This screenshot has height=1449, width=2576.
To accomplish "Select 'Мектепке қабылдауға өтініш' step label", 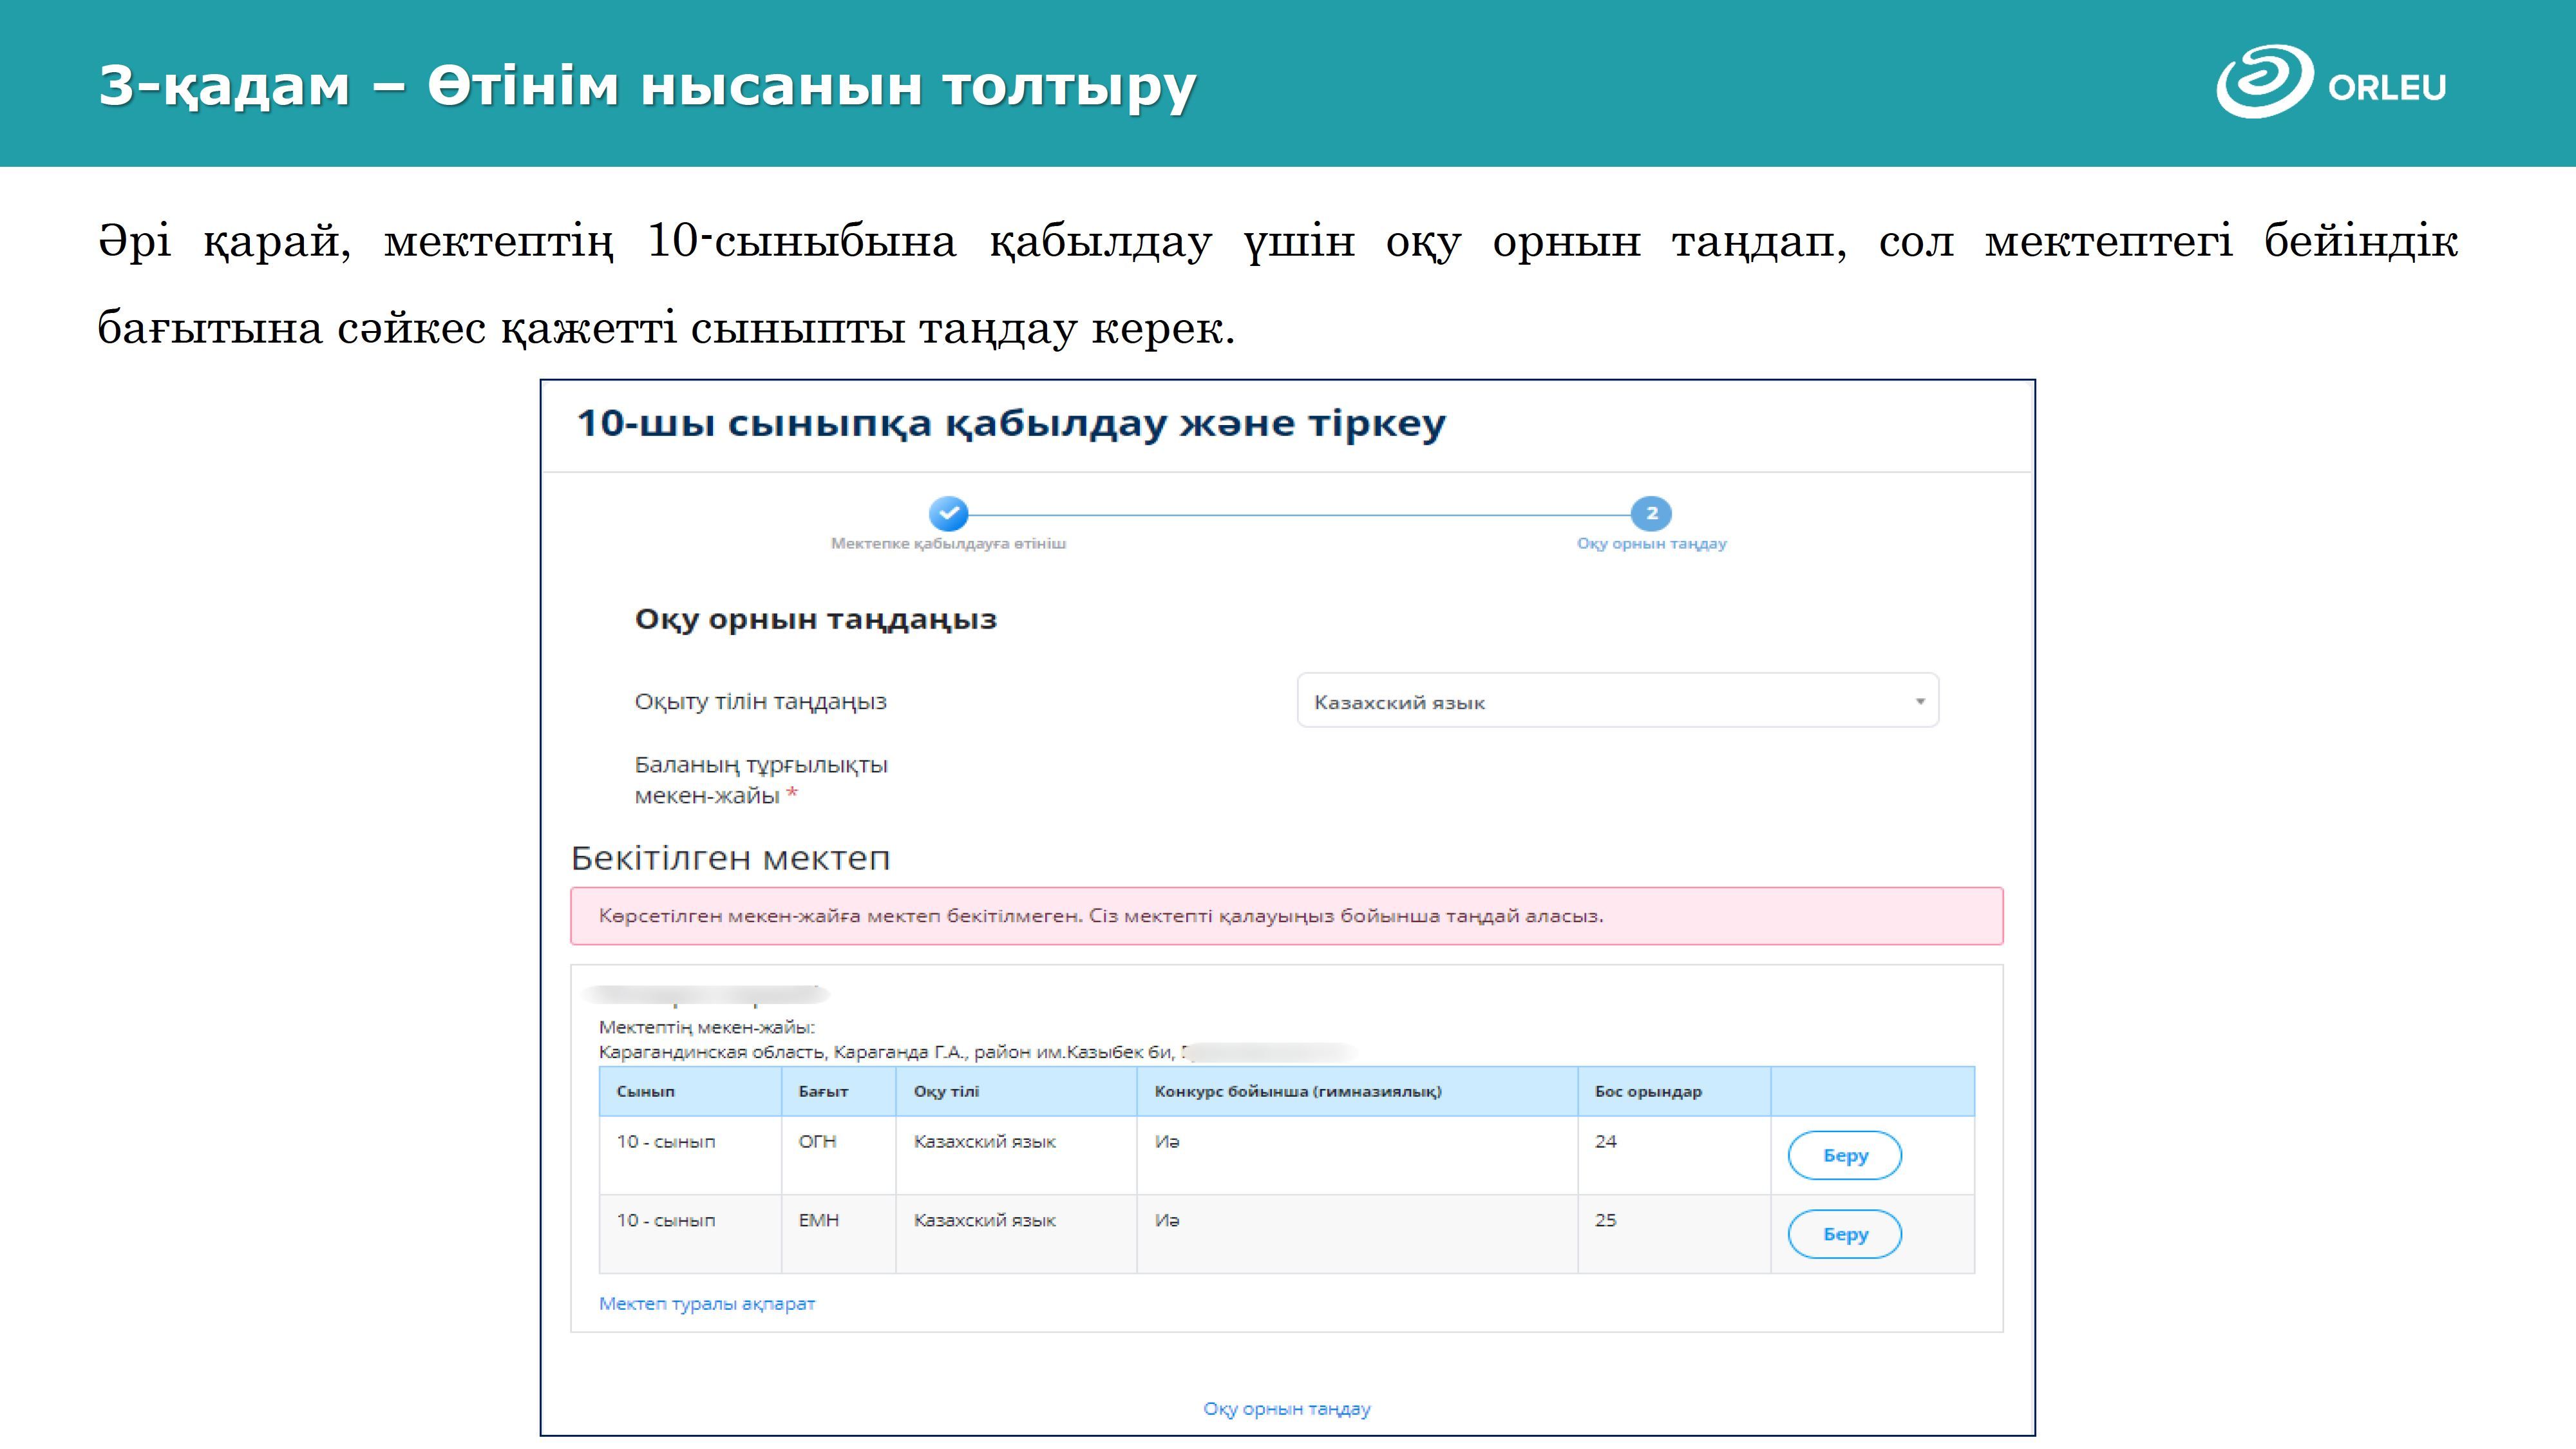I will pyautogui.click(x=948, y=543).
